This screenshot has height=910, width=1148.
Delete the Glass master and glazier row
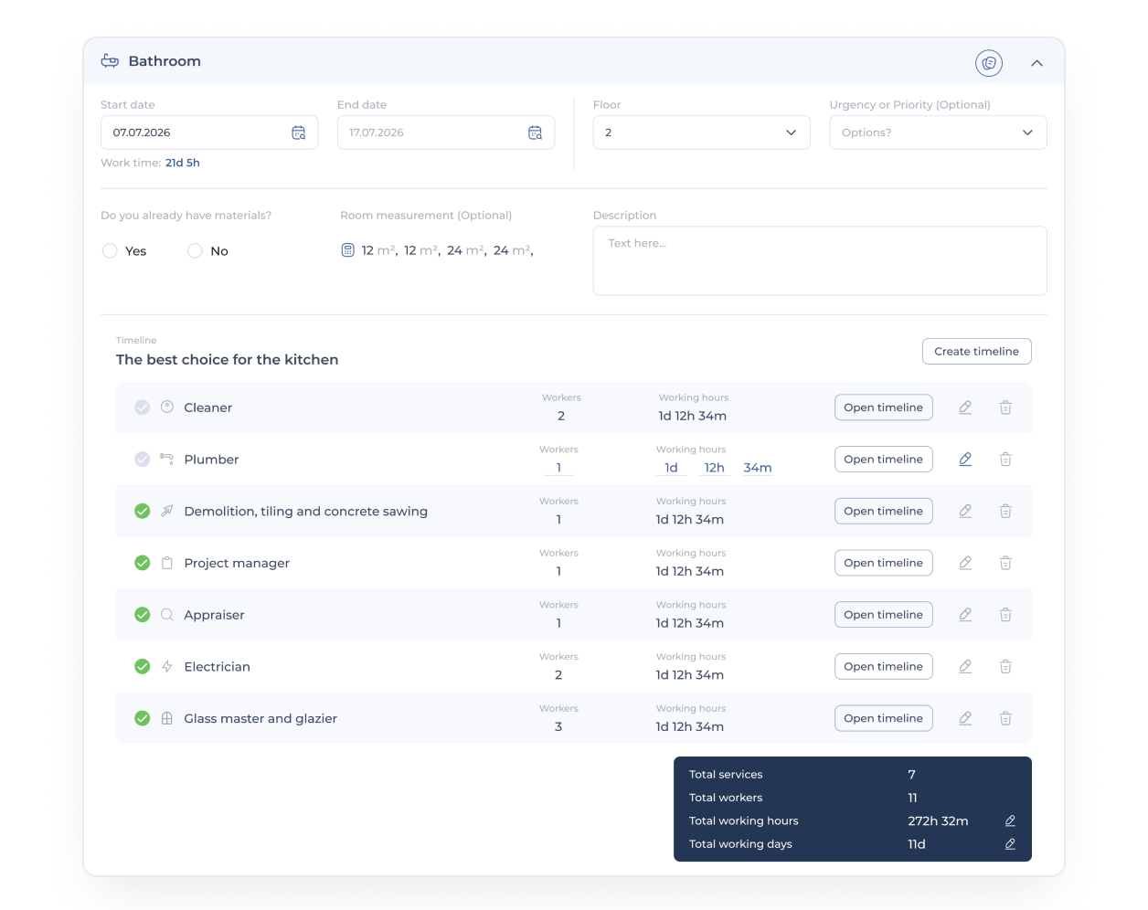(x=1005, y=719)
